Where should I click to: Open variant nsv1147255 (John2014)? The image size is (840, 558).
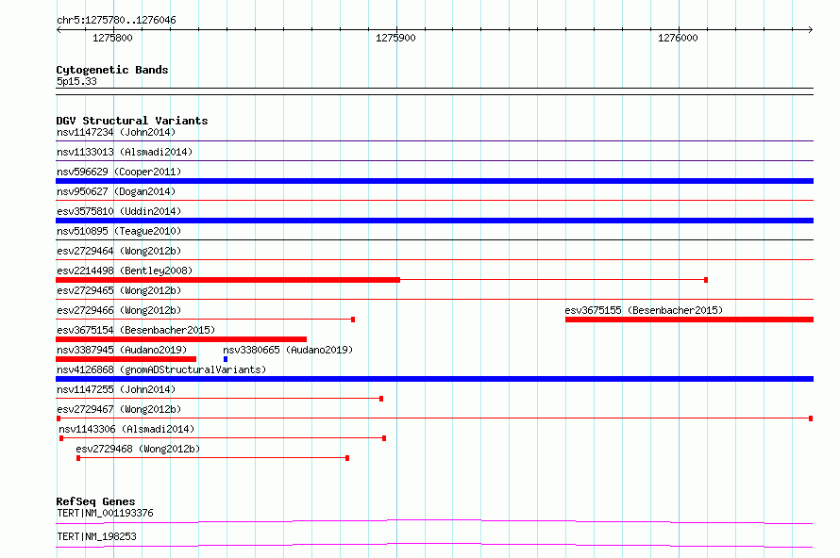tap(116, 389)
